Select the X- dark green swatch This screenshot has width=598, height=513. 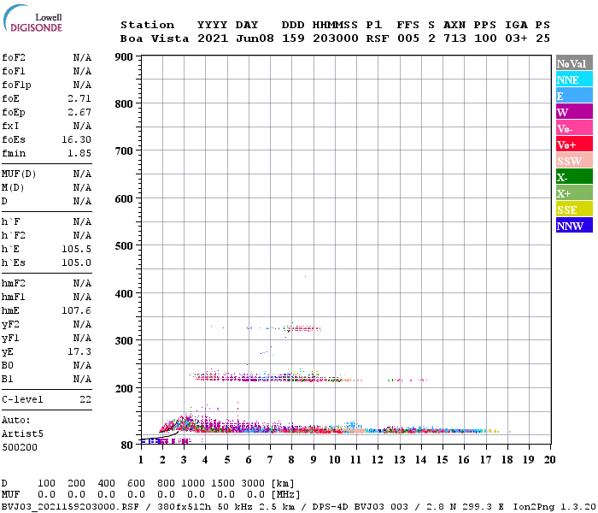point(574,177)
